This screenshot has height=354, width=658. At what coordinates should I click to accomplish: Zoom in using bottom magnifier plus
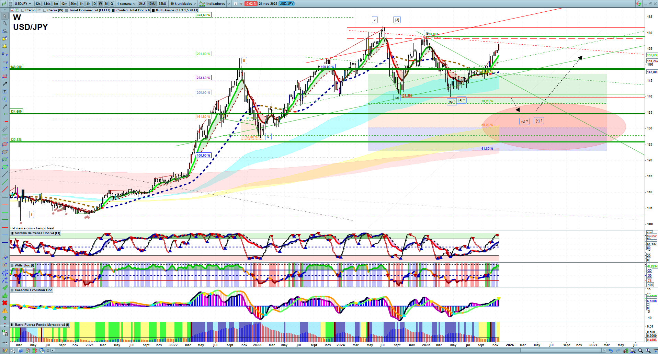pyautogui.click(x=648, y=351)
